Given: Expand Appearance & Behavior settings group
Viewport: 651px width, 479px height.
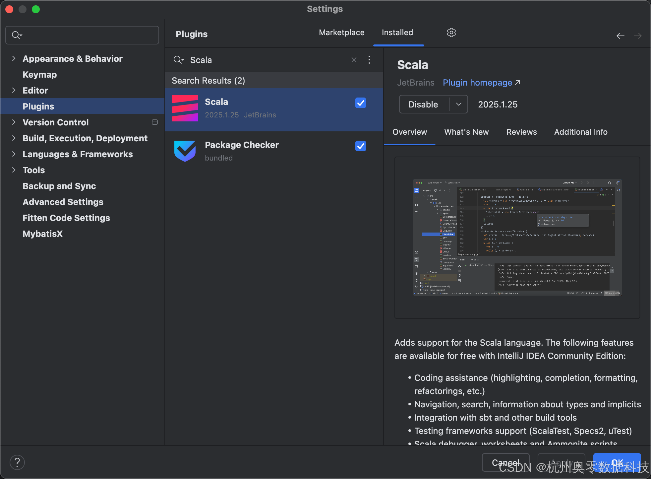Looking at the screenshot, I should (14, 58).
